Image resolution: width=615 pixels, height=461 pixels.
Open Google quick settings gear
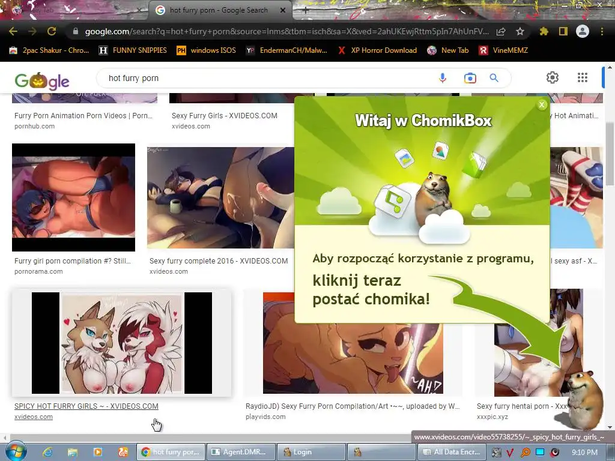553,77
